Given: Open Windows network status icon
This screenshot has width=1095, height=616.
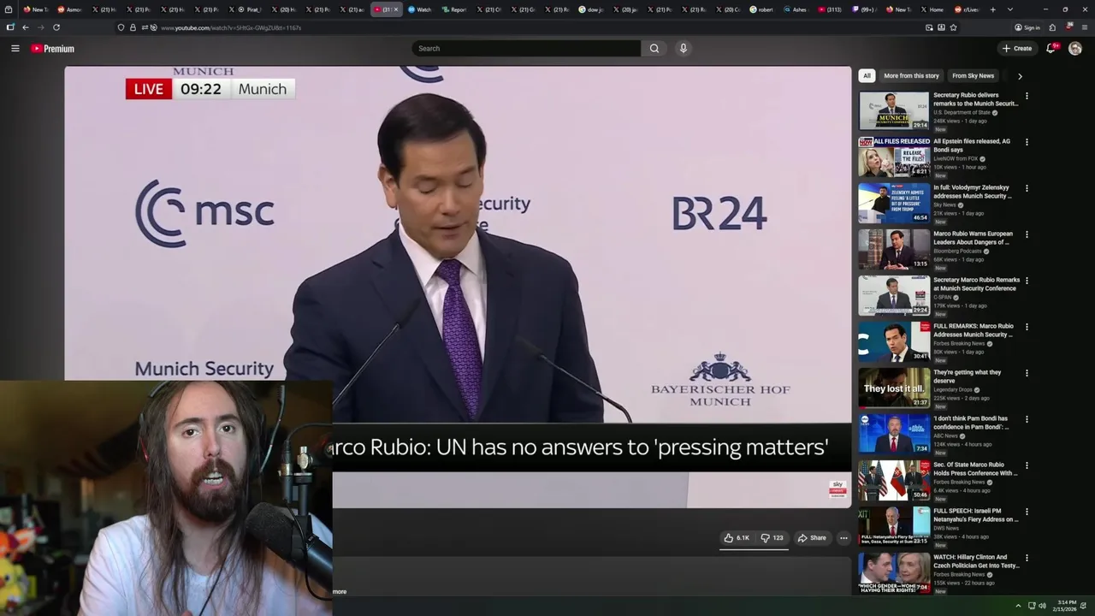Looking at the screenshot, I should [x=1032, y=606].
